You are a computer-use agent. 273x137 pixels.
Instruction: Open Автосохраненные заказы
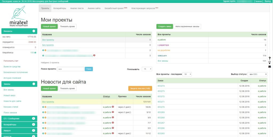(x=187, y=26)
